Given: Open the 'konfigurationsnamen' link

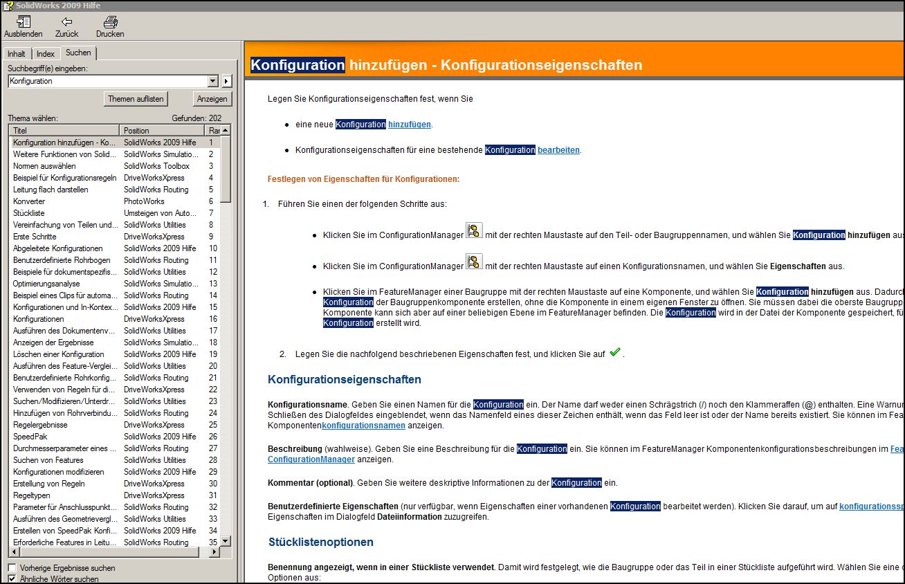Looking at the screenshot, I should click(x=363, y=426).
